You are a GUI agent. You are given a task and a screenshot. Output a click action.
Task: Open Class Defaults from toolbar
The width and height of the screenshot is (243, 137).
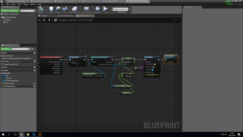point(86,9)
